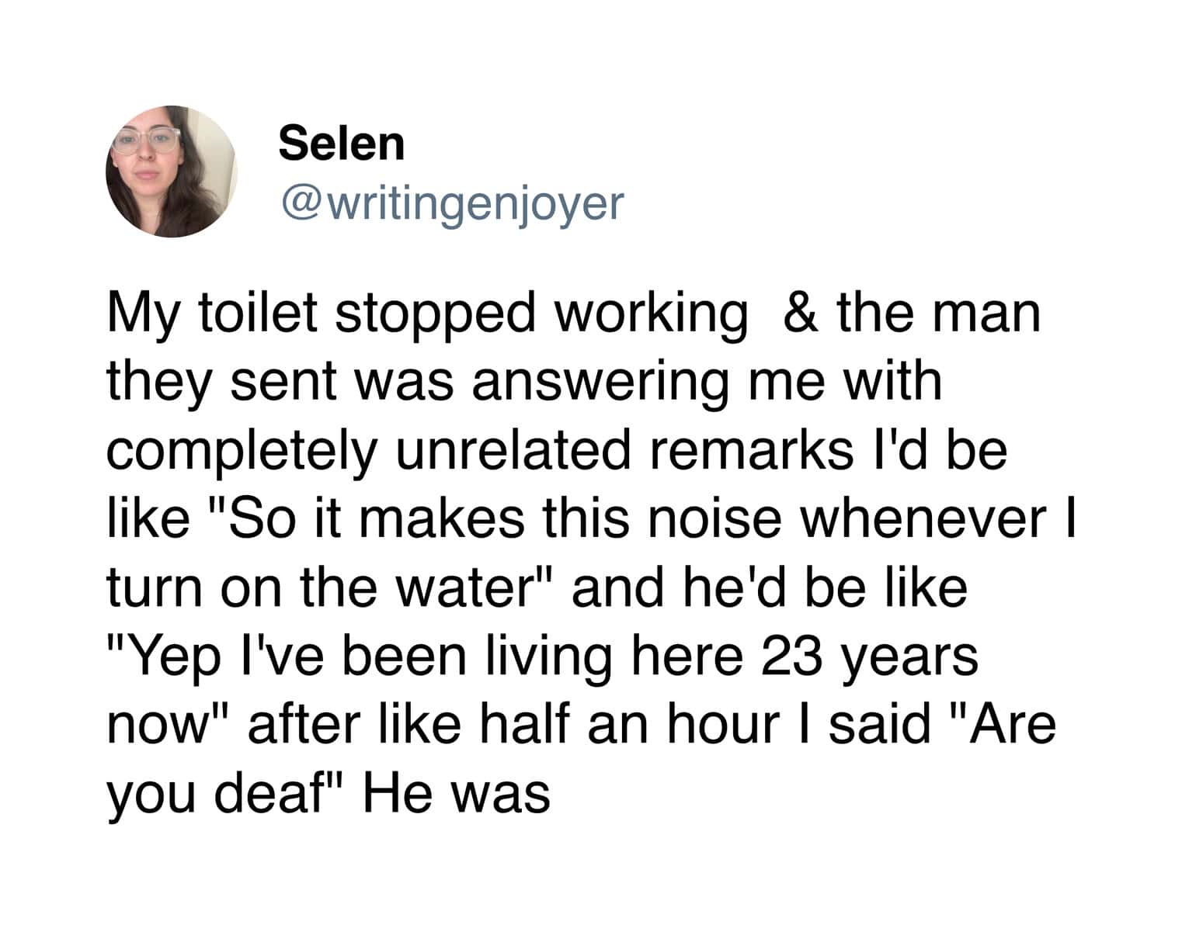Click the words "I said" in the tweet

[857, 723]
